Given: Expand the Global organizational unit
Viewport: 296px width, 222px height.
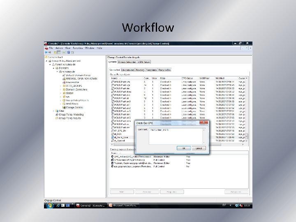Looking at the screenshot, I should pos(60,93).
